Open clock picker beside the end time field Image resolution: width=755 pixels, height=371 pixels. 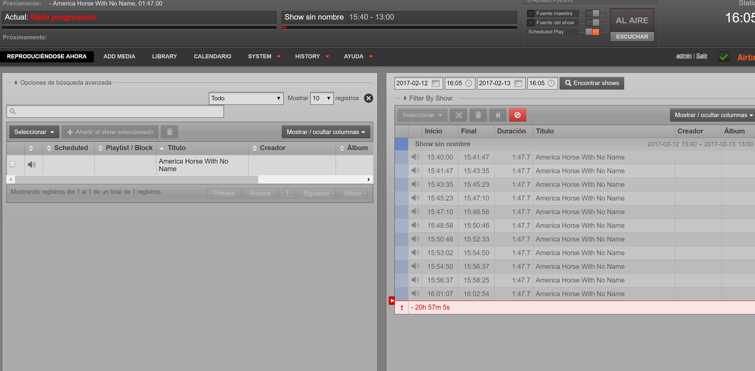(551, 83)
